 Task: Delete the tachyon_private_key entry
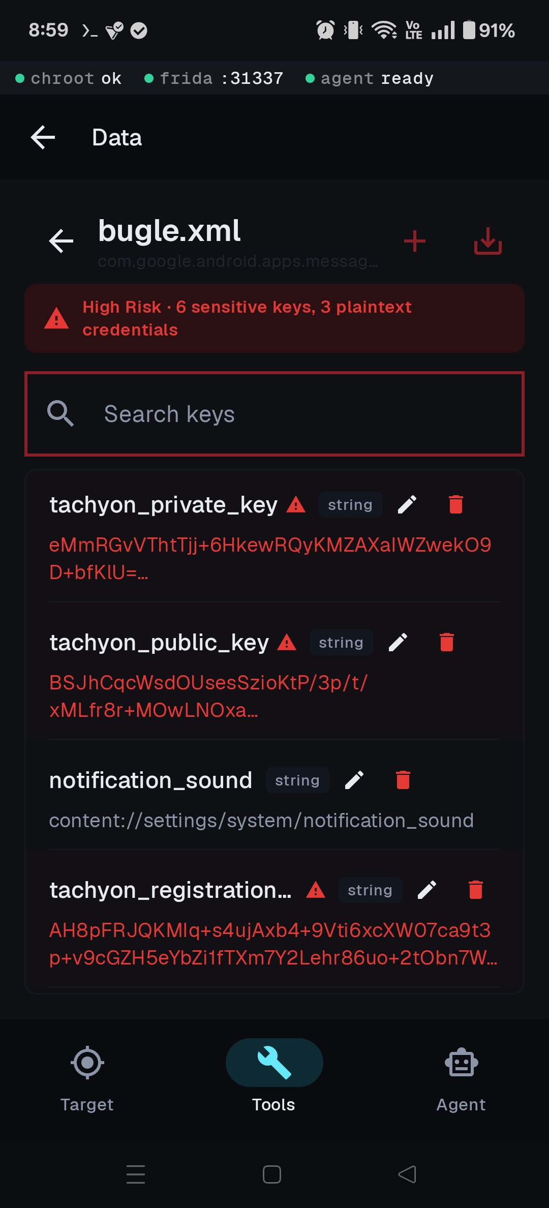coord(455,504)
